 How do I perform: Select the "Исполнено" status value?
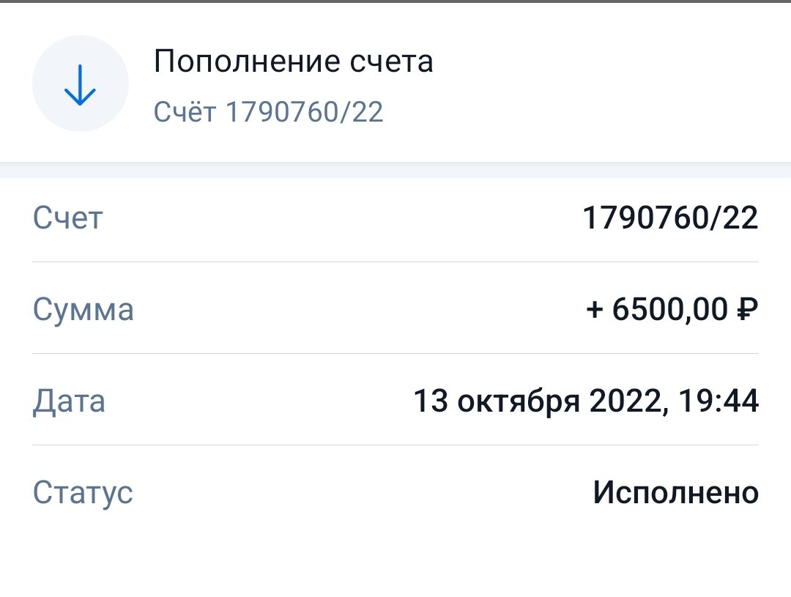coord(675,492)
